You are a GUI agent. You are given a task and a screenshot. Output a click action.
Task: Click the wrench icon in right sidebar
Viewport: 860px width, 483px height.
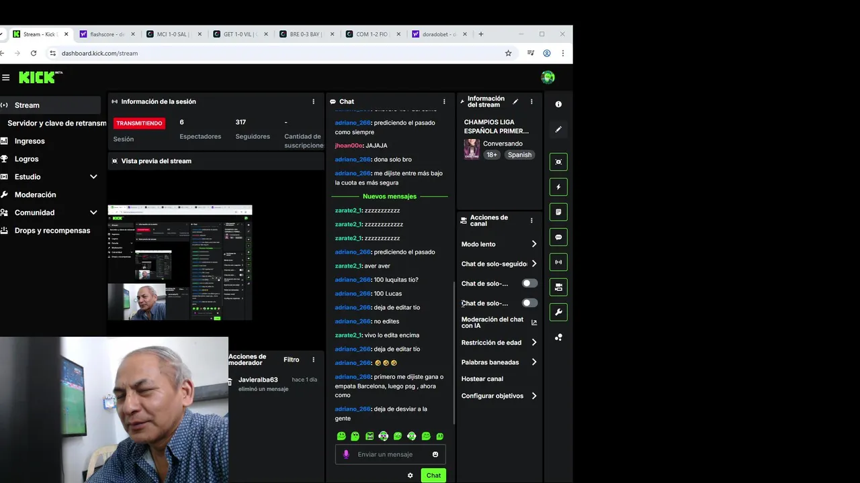tap(558, 312)
